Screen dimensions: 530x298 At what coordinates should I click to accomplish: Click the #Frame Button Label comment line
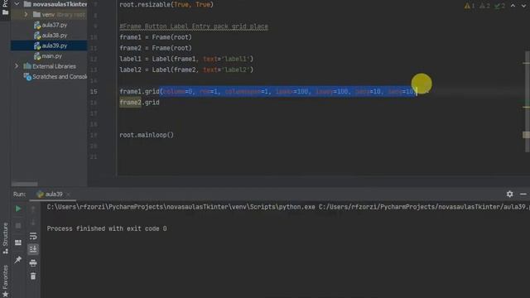[194, 26]
